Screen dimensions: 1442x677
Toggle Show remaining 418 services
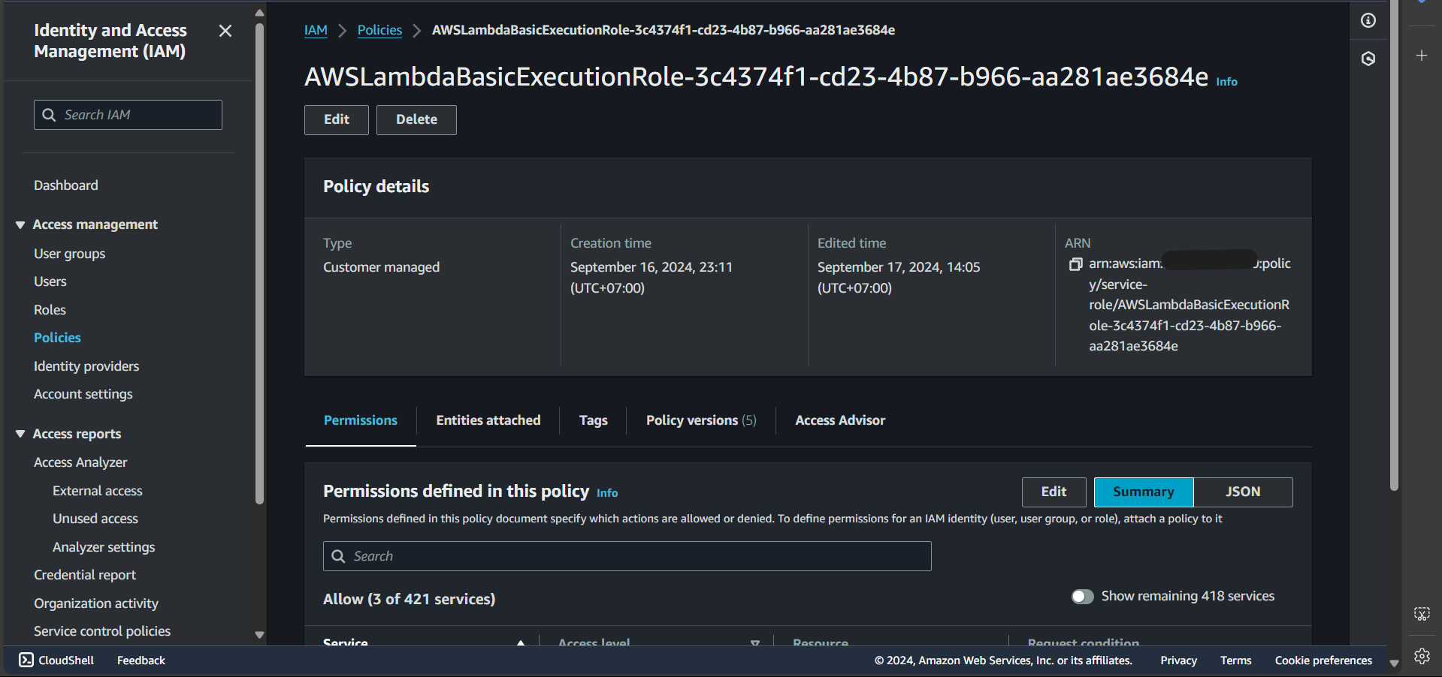point(1082,596)
